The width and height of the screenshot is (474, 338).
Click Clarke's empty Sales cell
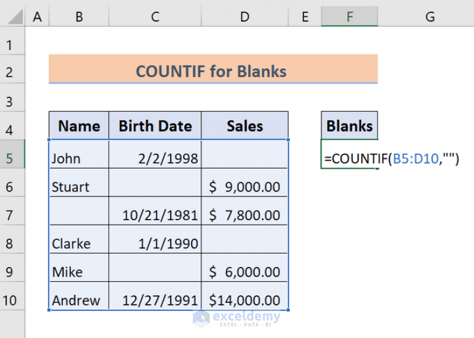pyautogui.click(x=245, y=239)
